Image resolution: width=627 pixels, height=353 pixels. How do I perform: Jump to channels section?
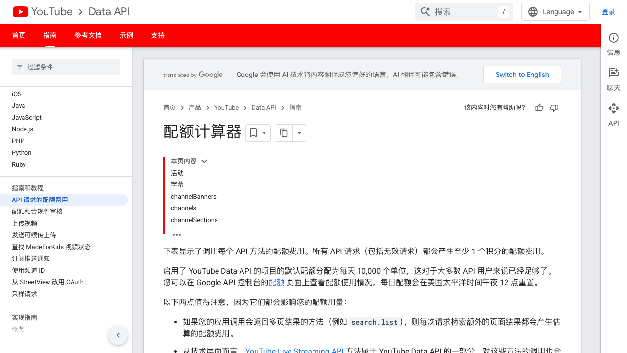coord(184,208)
